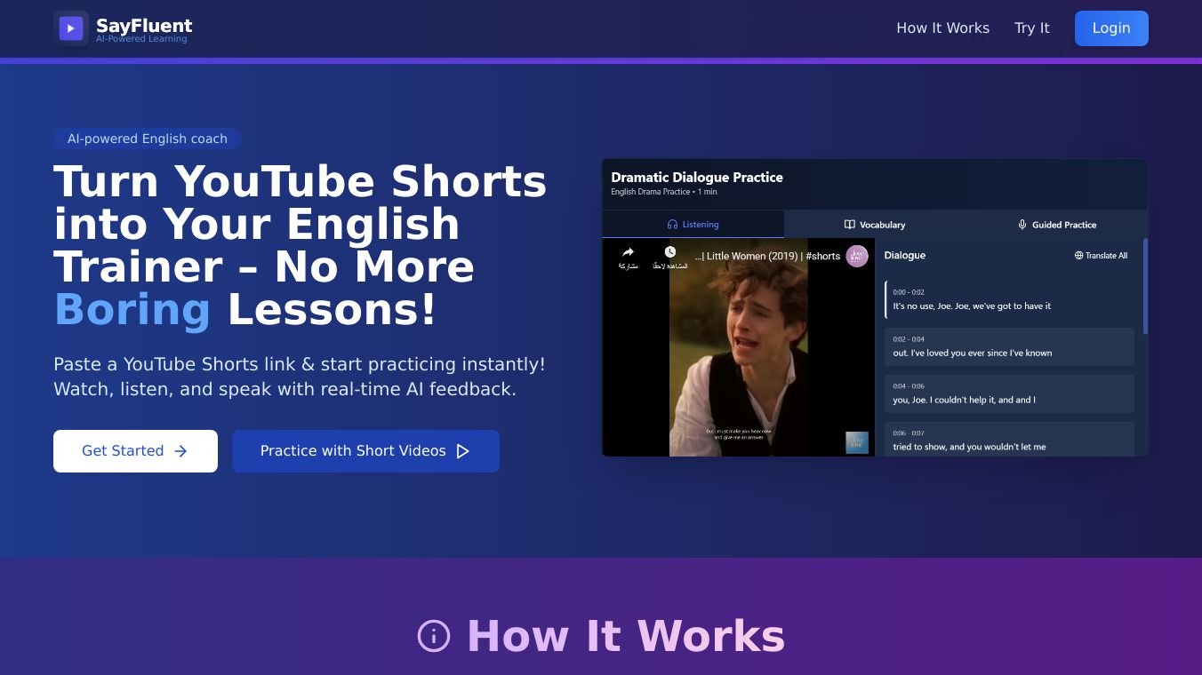This screenshot has height=675, width=1202.
Task: Click the share arrow icon on video
Action: (629, 252)
